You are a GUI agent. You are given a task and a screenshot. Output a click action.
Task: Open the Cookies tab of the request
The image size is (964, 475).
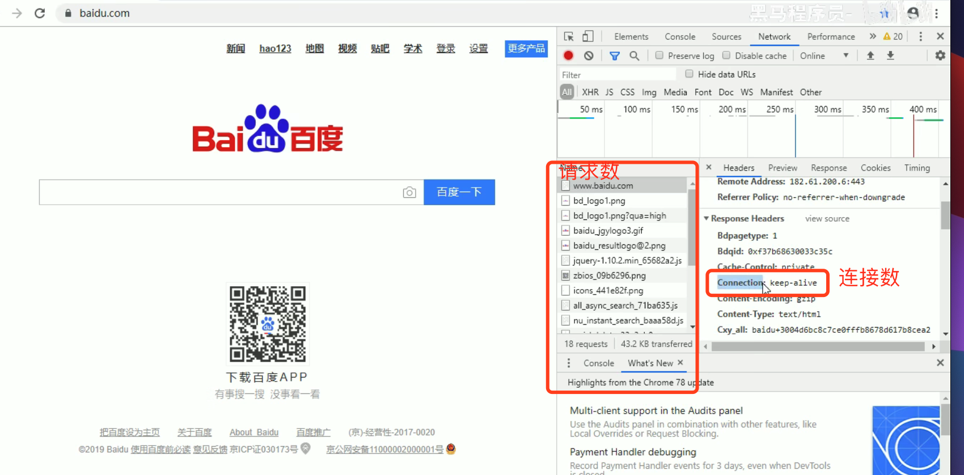(x=876, y=168)
